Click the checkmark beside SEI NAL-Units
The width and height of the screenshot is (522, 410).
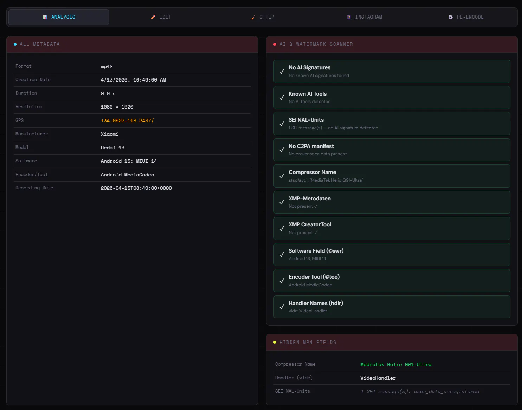click(282, 124)
